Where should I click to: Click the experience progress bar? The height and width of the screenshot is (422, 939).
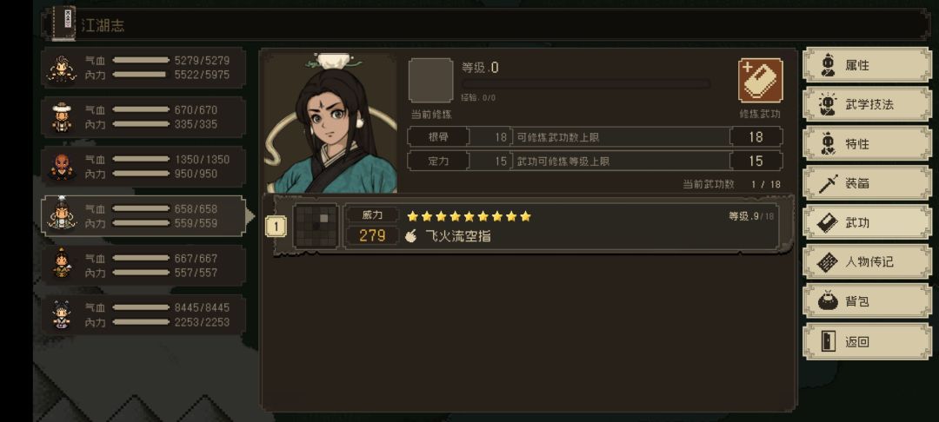coord(586,84)
